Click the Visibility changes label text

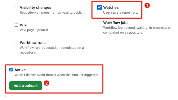(x=35, y=7)
